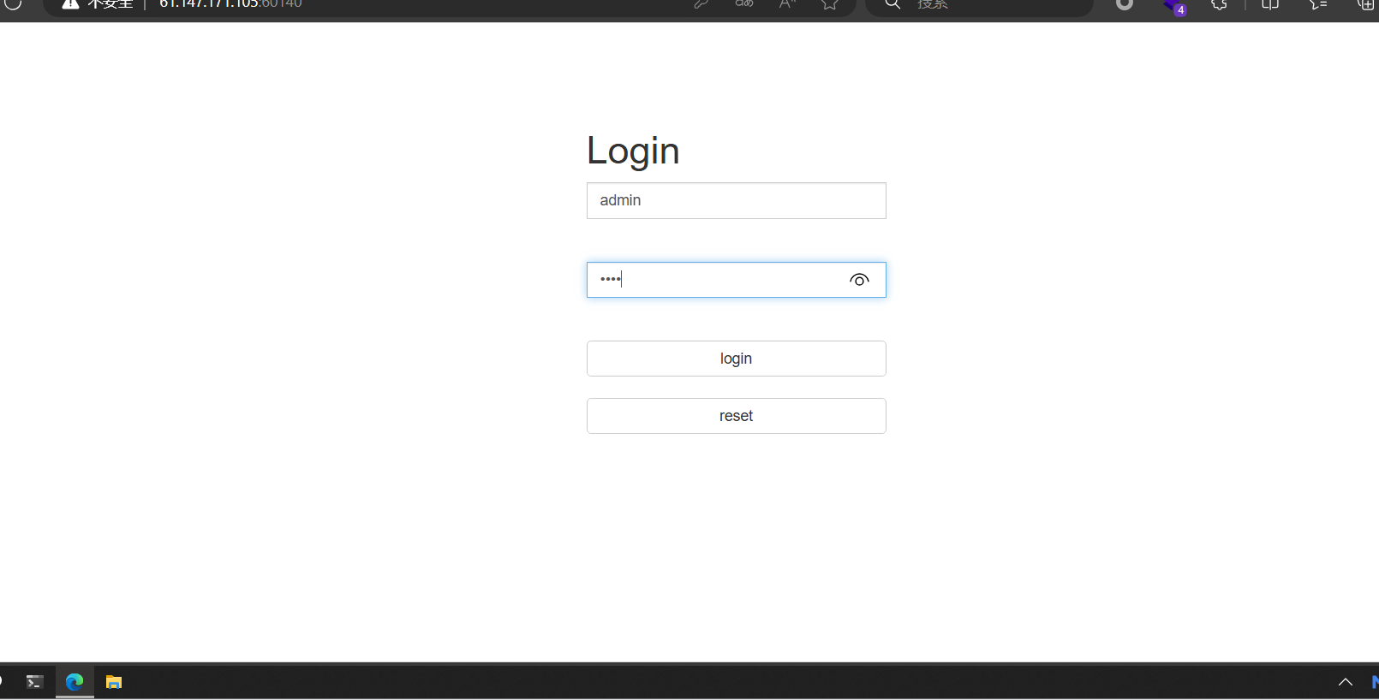Screen dimensions: 1379x700
Task: Focus the username field containing admin
Action: click(737, 200)
